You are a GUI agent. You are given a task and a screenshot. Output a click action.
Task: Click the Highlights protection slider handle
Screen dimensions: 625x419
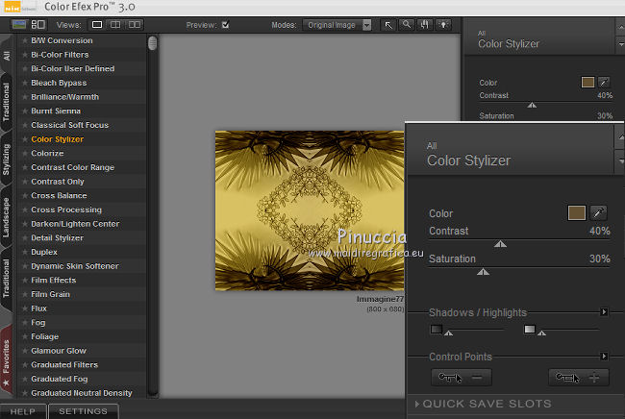click(x=541, y=333)
